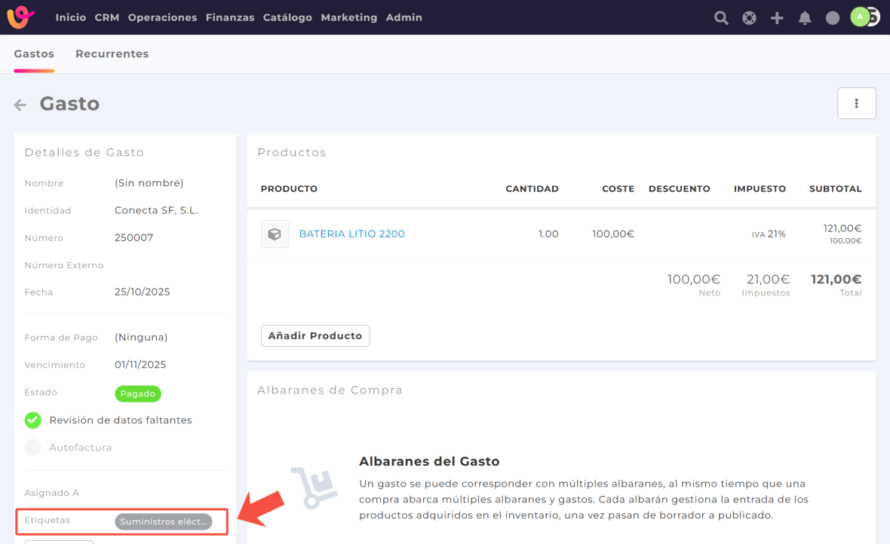890x544 pixels.
Task: Click the search magnifier icon
Action: click(721, 17)
